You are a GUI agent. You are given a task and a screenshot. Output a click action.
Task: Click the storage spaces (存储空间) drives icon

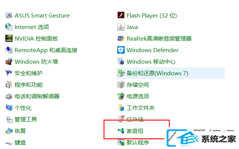[121, 85]
